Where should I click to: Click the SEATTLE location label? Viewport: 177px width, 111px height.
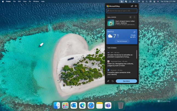pyautogui.click(x=110, y=32)
